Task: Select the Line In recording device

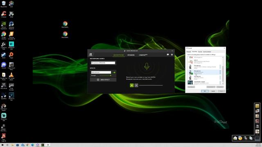Action: click(204, 61)
